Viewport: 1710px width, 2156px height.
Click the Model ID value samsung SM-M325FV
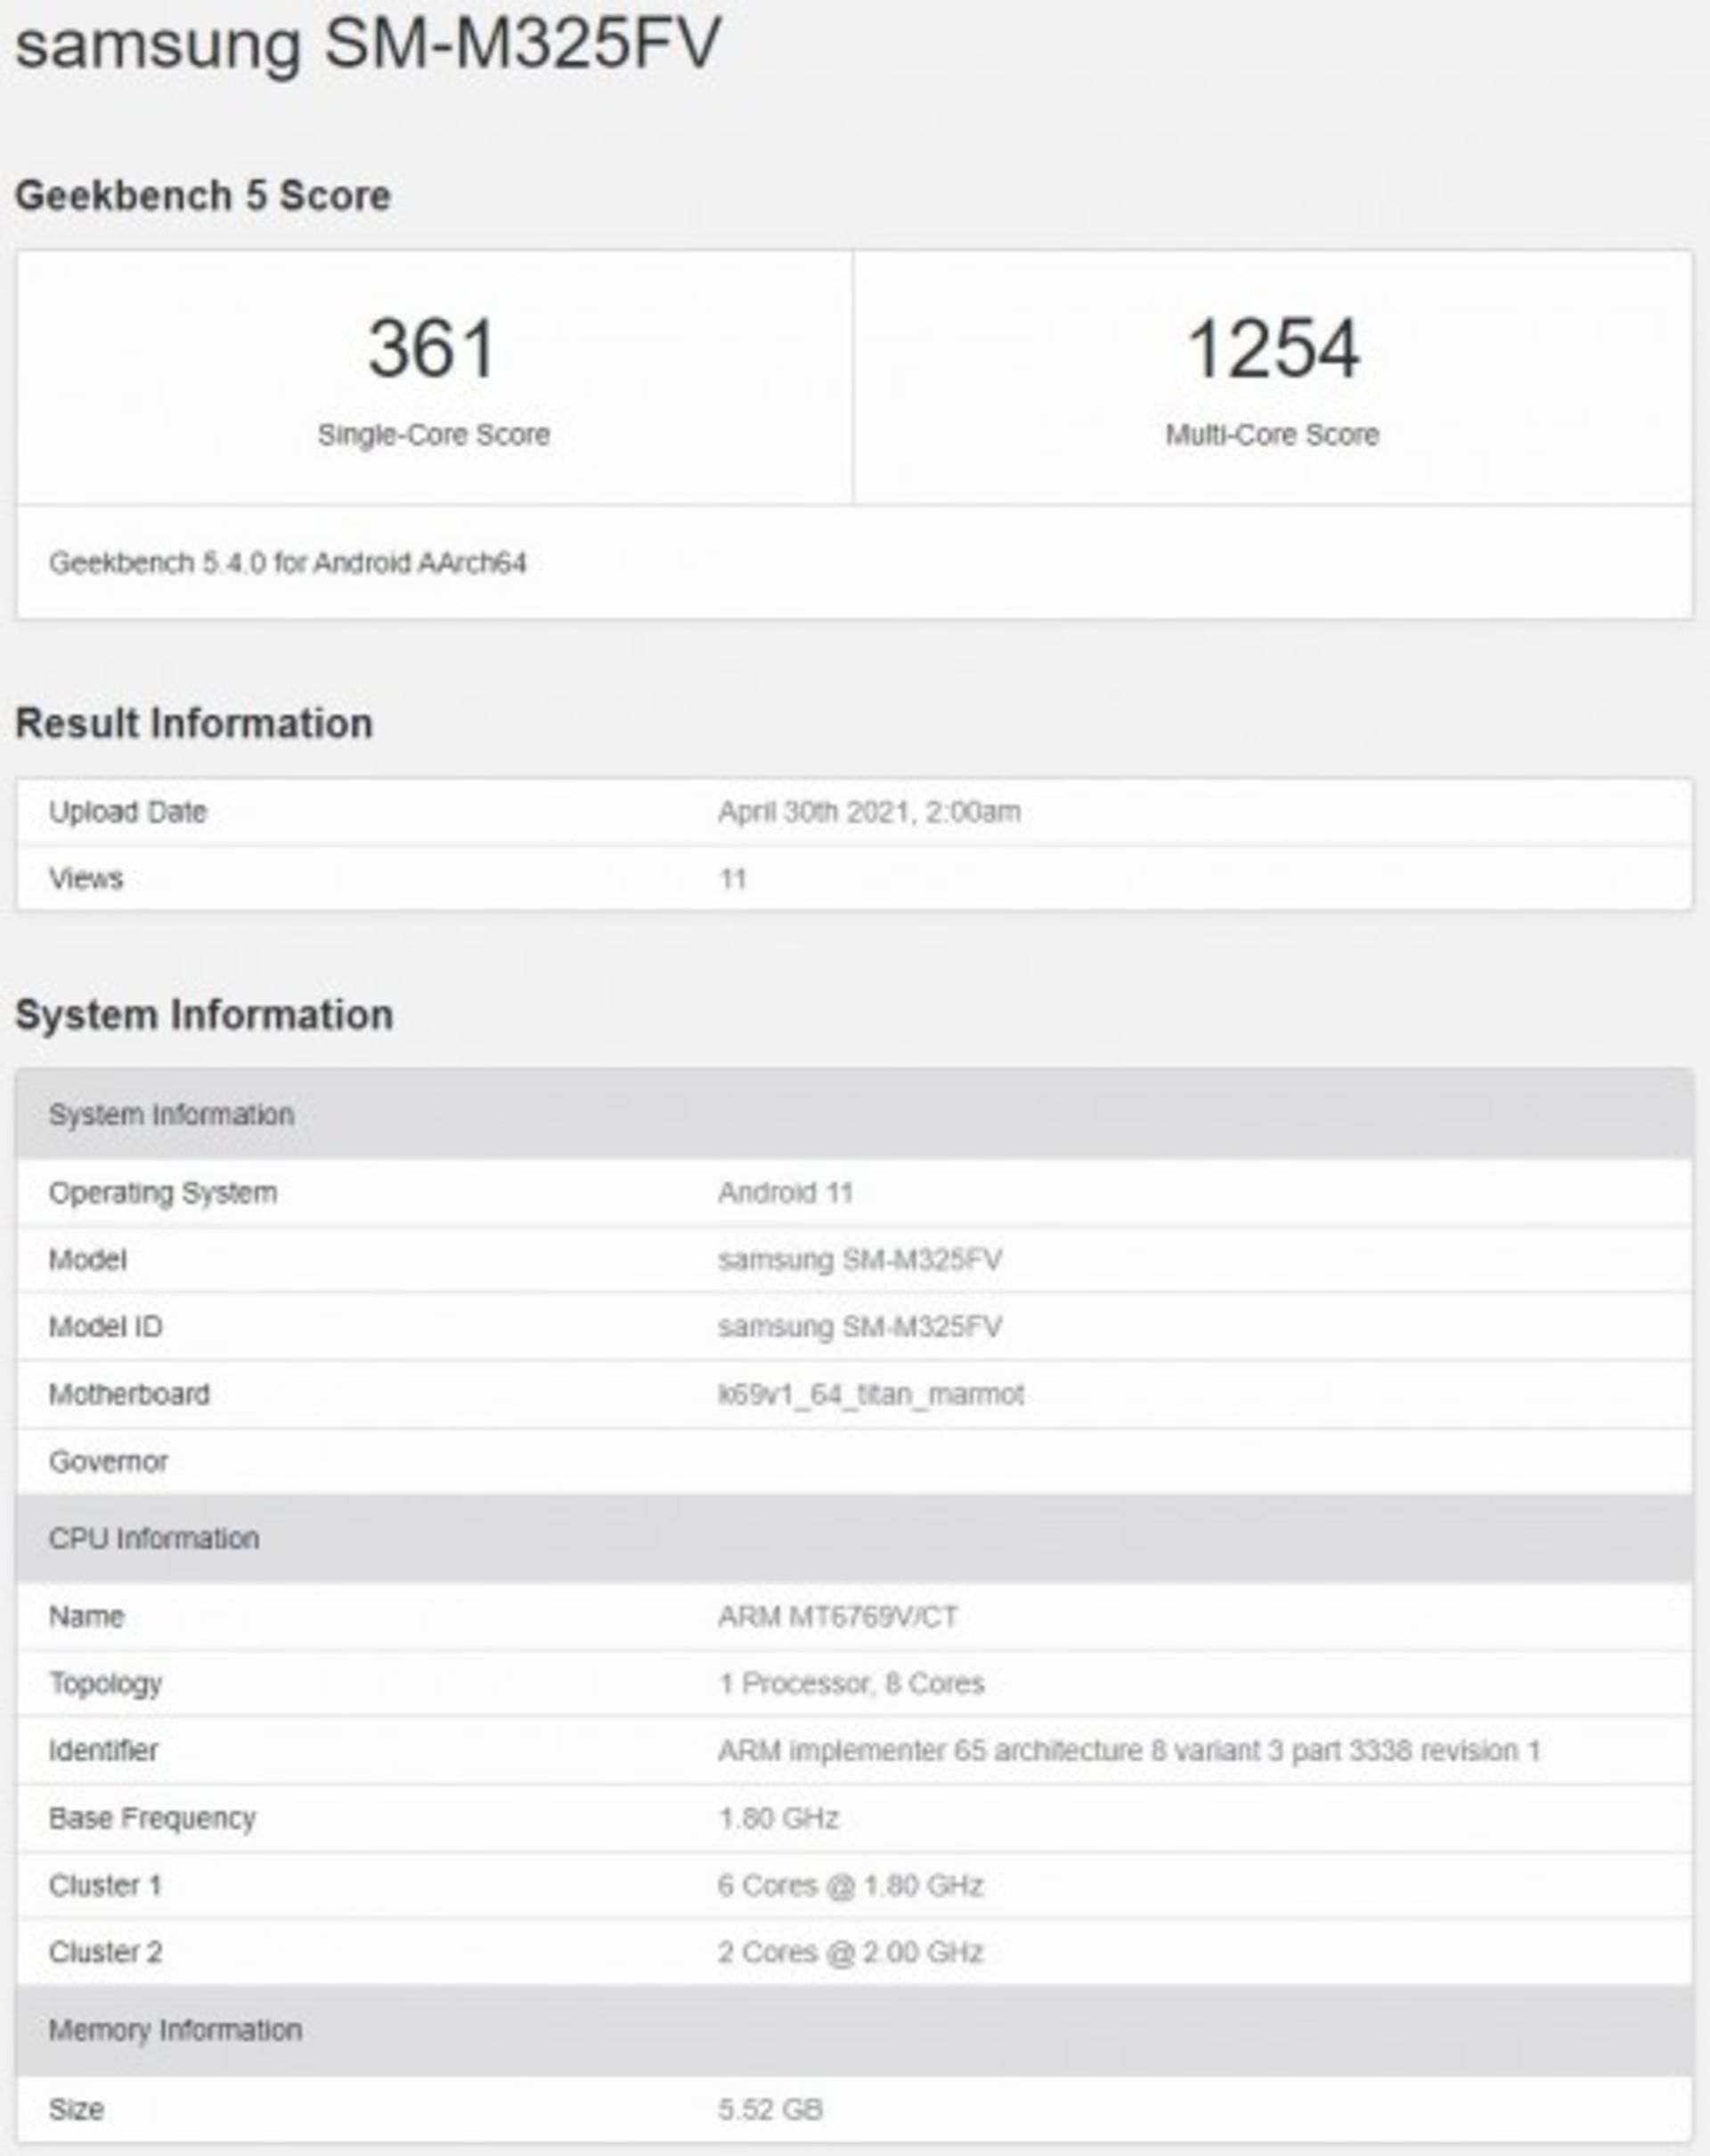click(x=859, y=1326)
